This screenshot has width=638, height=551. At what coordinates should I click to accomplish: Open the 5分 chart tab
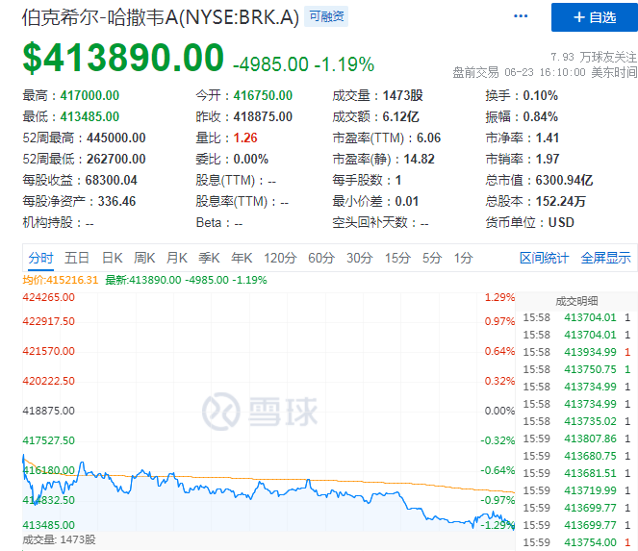432,258
